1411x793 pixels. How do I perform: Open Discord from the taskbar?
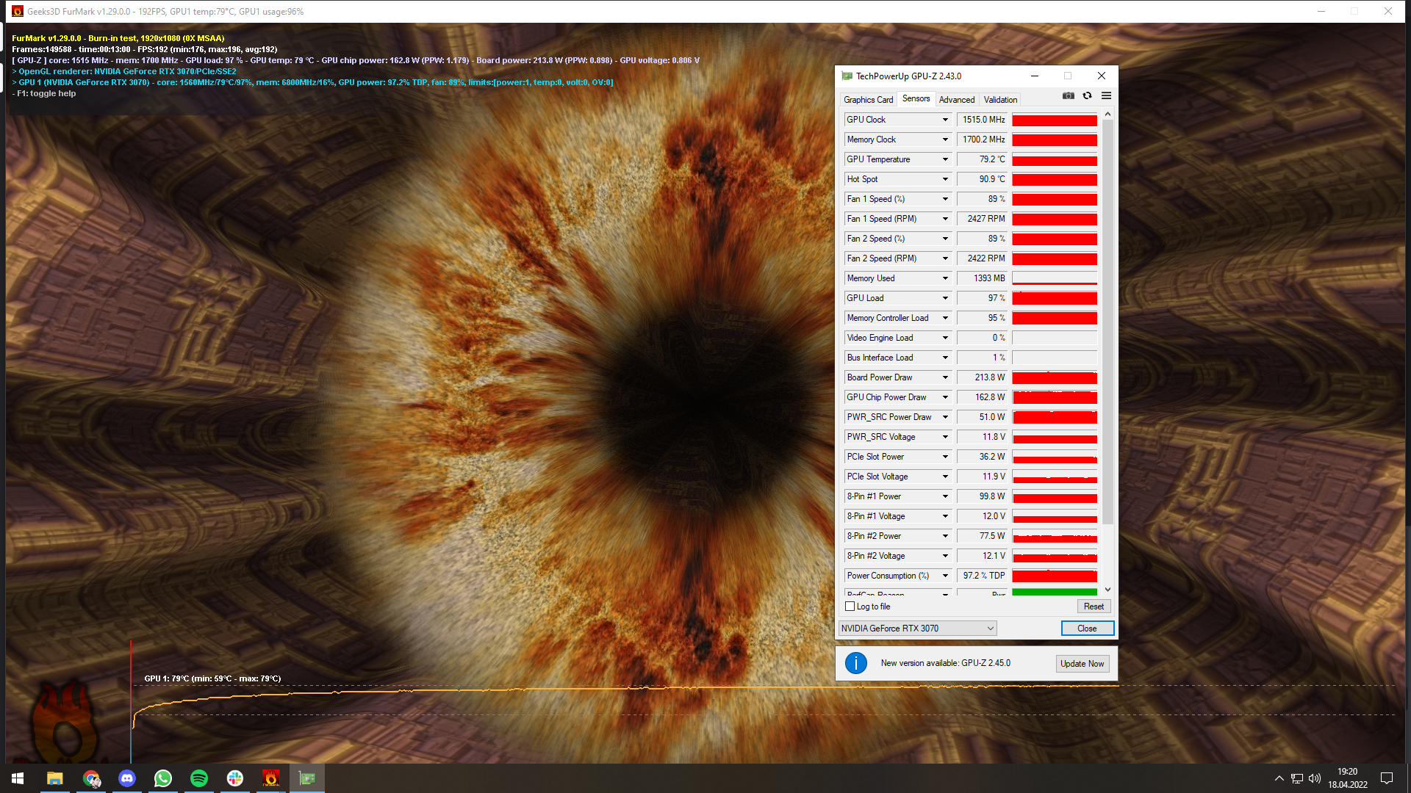coord(127,778)
